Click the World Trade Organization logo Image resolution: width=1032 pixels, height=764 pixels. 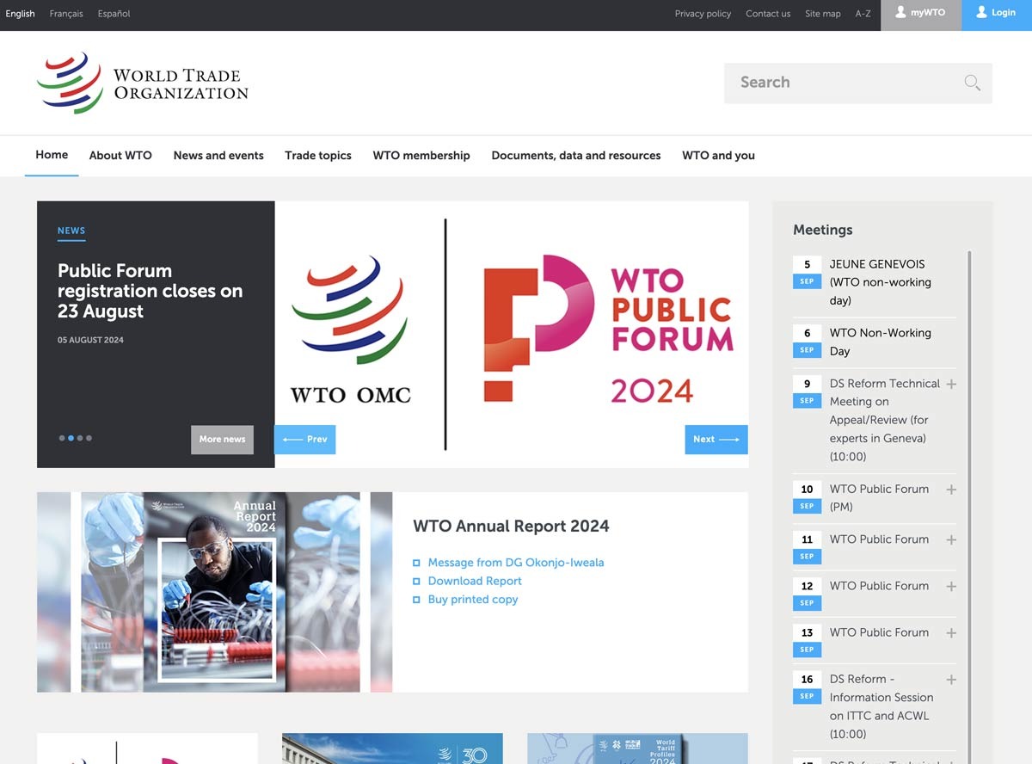click(143, 83)
